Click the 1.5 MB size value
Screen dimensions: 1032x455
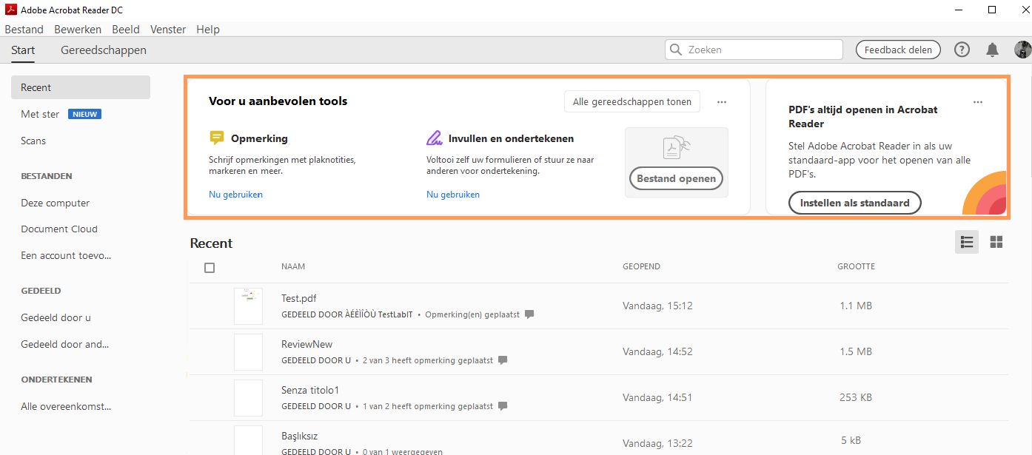tap(856, 351)
